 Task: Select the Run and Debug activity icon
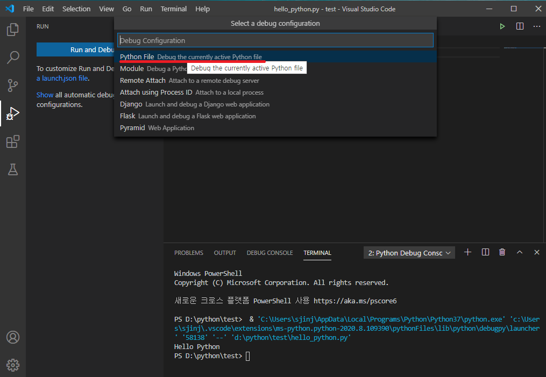click(13, 113)
